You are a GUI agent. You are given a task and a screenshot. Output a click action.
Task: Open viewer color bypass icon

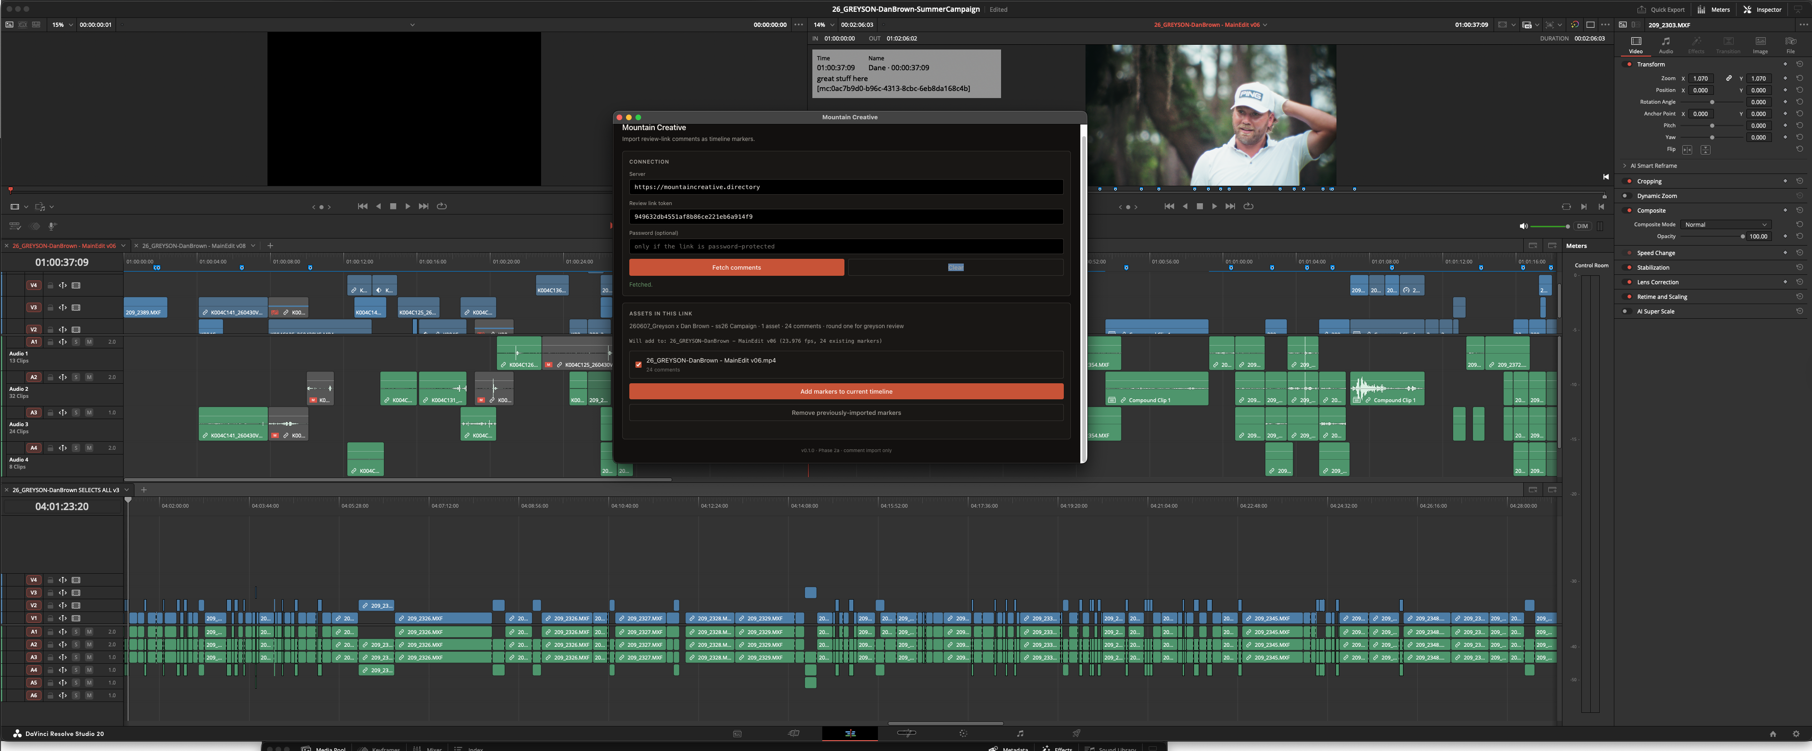click(x=1575, y=25)
